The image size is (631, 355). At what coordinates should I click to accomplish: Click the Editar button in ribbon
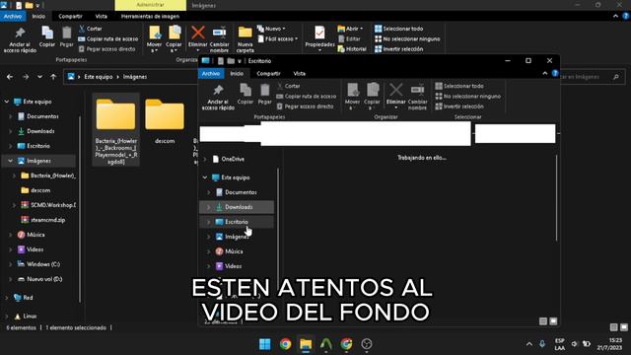[349, 39]
